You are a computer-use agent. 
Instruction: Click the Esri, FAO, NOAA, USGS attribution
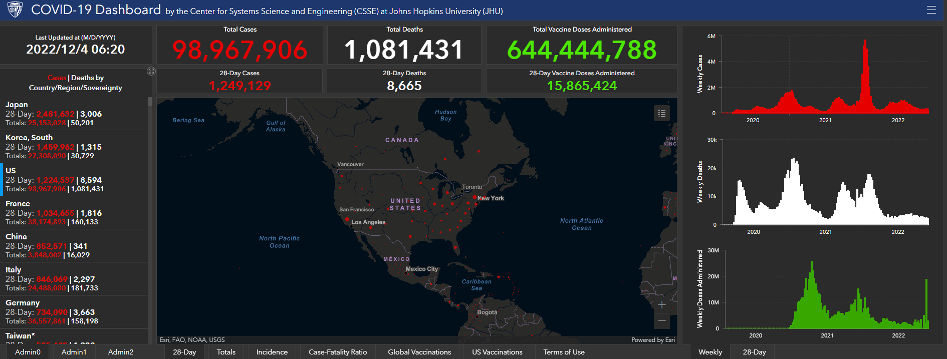192,339
